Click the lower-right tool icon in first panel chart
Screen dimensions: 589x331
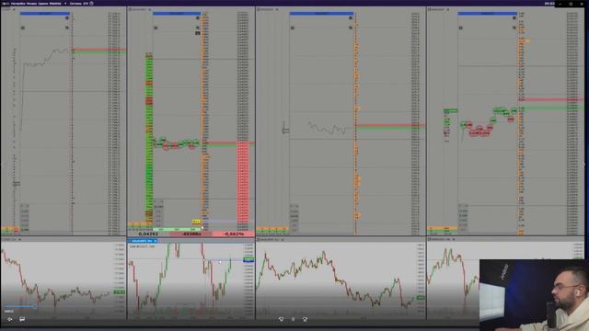67,28
